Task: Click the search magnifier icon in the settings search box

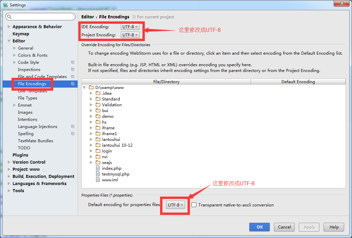Action: [x=9, y=17]
